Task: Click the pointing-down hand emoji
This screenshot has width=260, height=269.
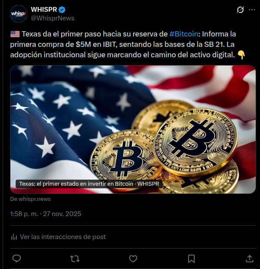Action: click(241, 55)
